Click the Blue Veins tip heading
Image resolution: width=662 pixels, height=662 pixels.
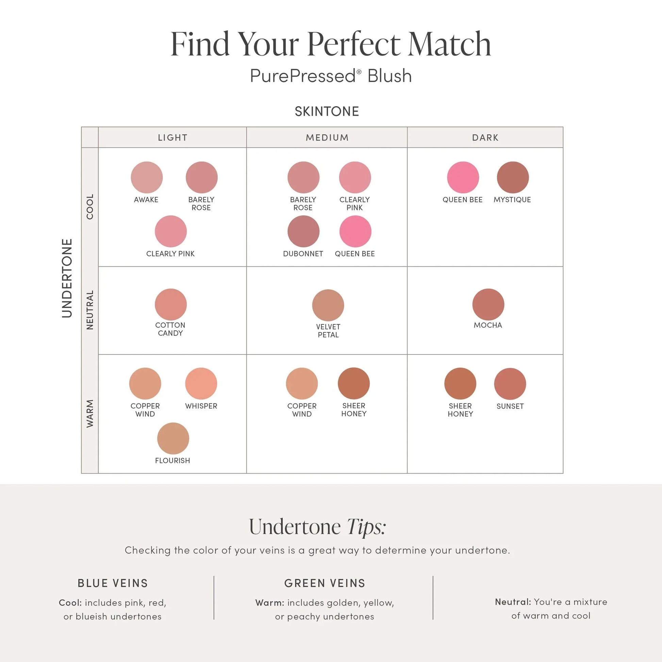pos(113,583)
